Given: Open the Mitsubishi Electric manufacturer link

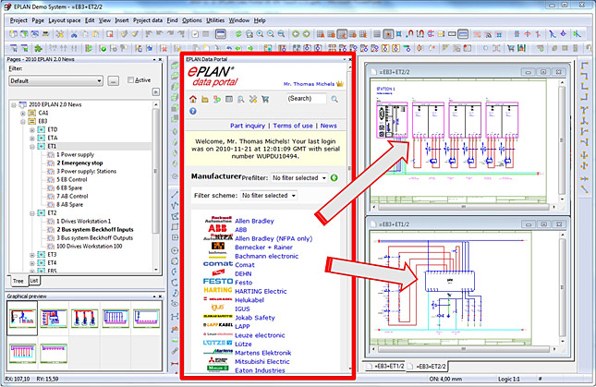Looking at the screenshot, I should coord(262,361).
